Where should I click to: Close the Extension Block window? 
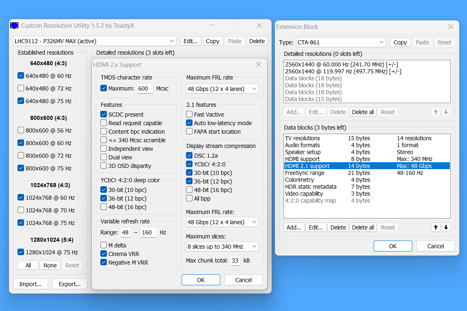[450, 26]
